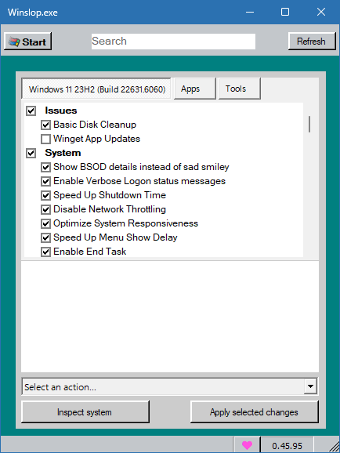Uncheck Speed Up Menu Show Delay
This screenshot has height=453, width=340.
point(45,237)
